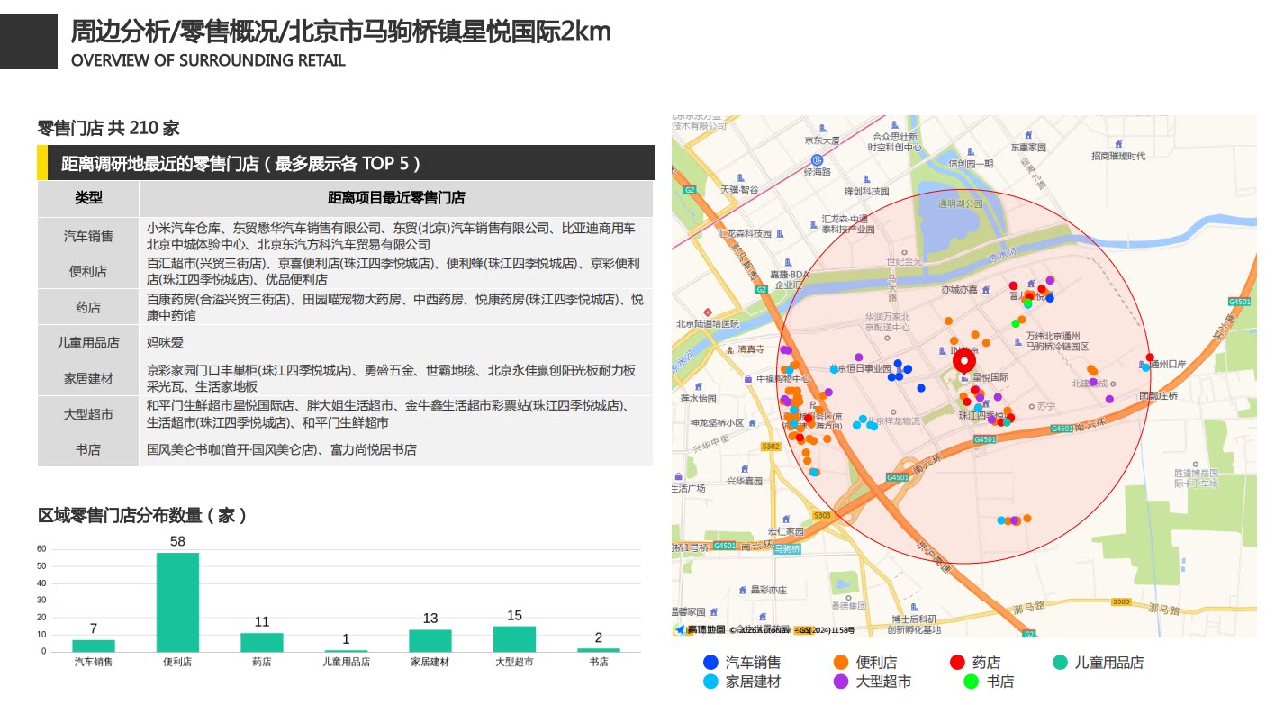Click the 百汇超市 convenience store entry row
Viewport: 1275px width, 705px height.
pos(395,271)
